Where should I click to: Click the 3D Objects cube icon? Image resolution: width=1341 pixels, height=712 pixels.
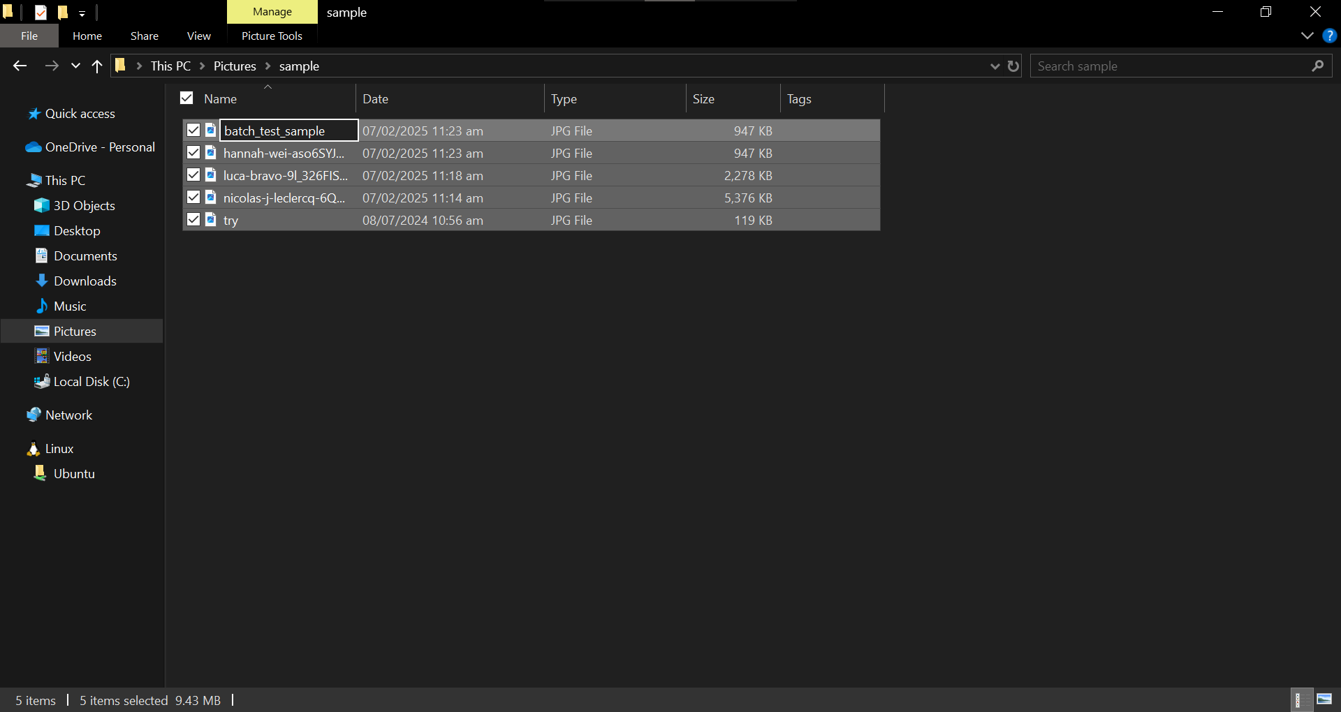pos(42,205)
